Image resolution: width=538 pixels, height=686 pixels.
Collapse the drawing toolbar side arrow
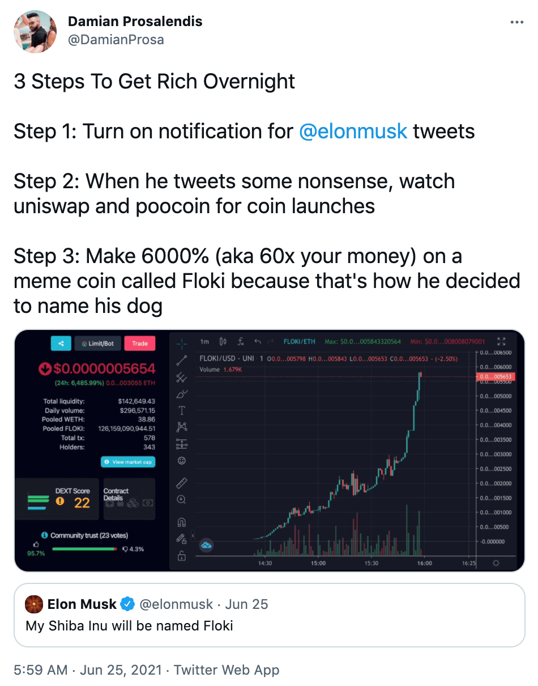[x=192, y=535]
